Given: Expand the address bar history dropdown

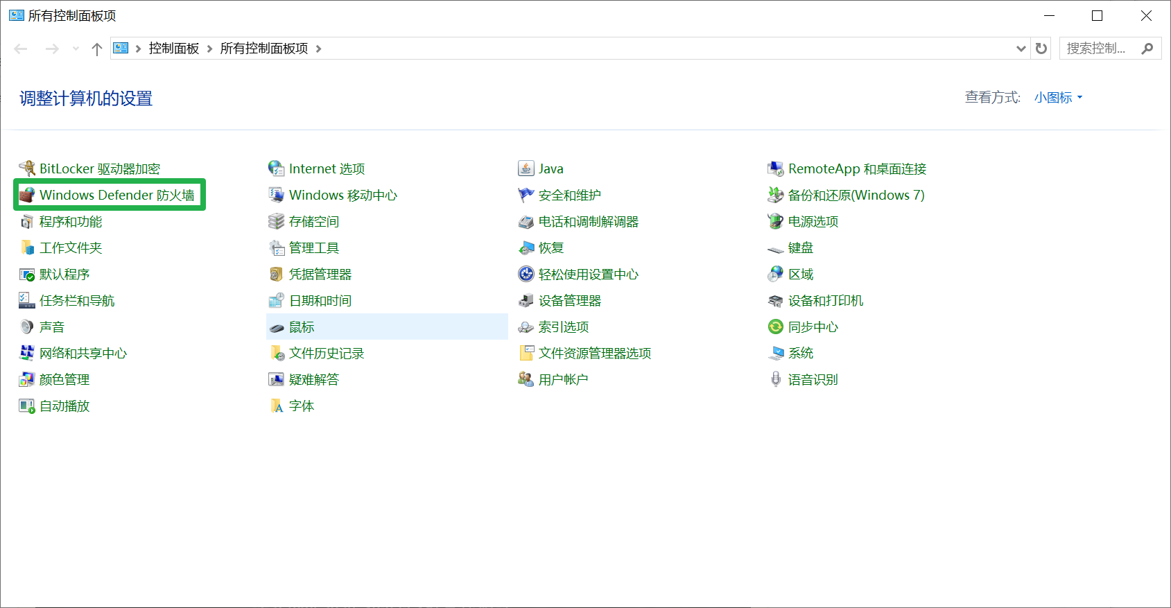Looking at the screenshot, I should (x=1021, y=49).
